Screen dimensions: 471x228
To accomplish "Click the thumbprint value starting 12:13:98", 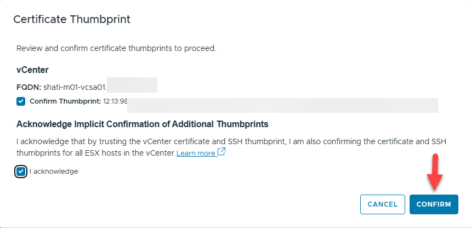I will 115,101.
